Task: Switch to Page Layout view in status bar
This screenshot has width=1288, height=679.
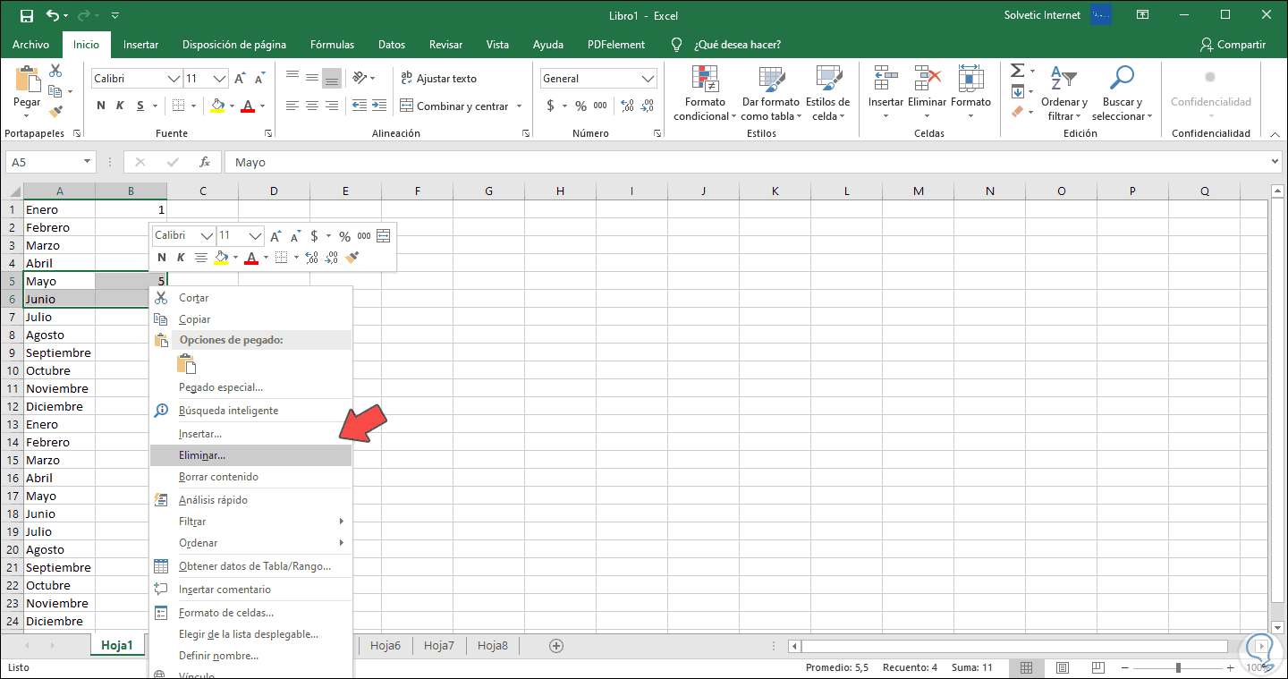Action: tap(1061, 667)
